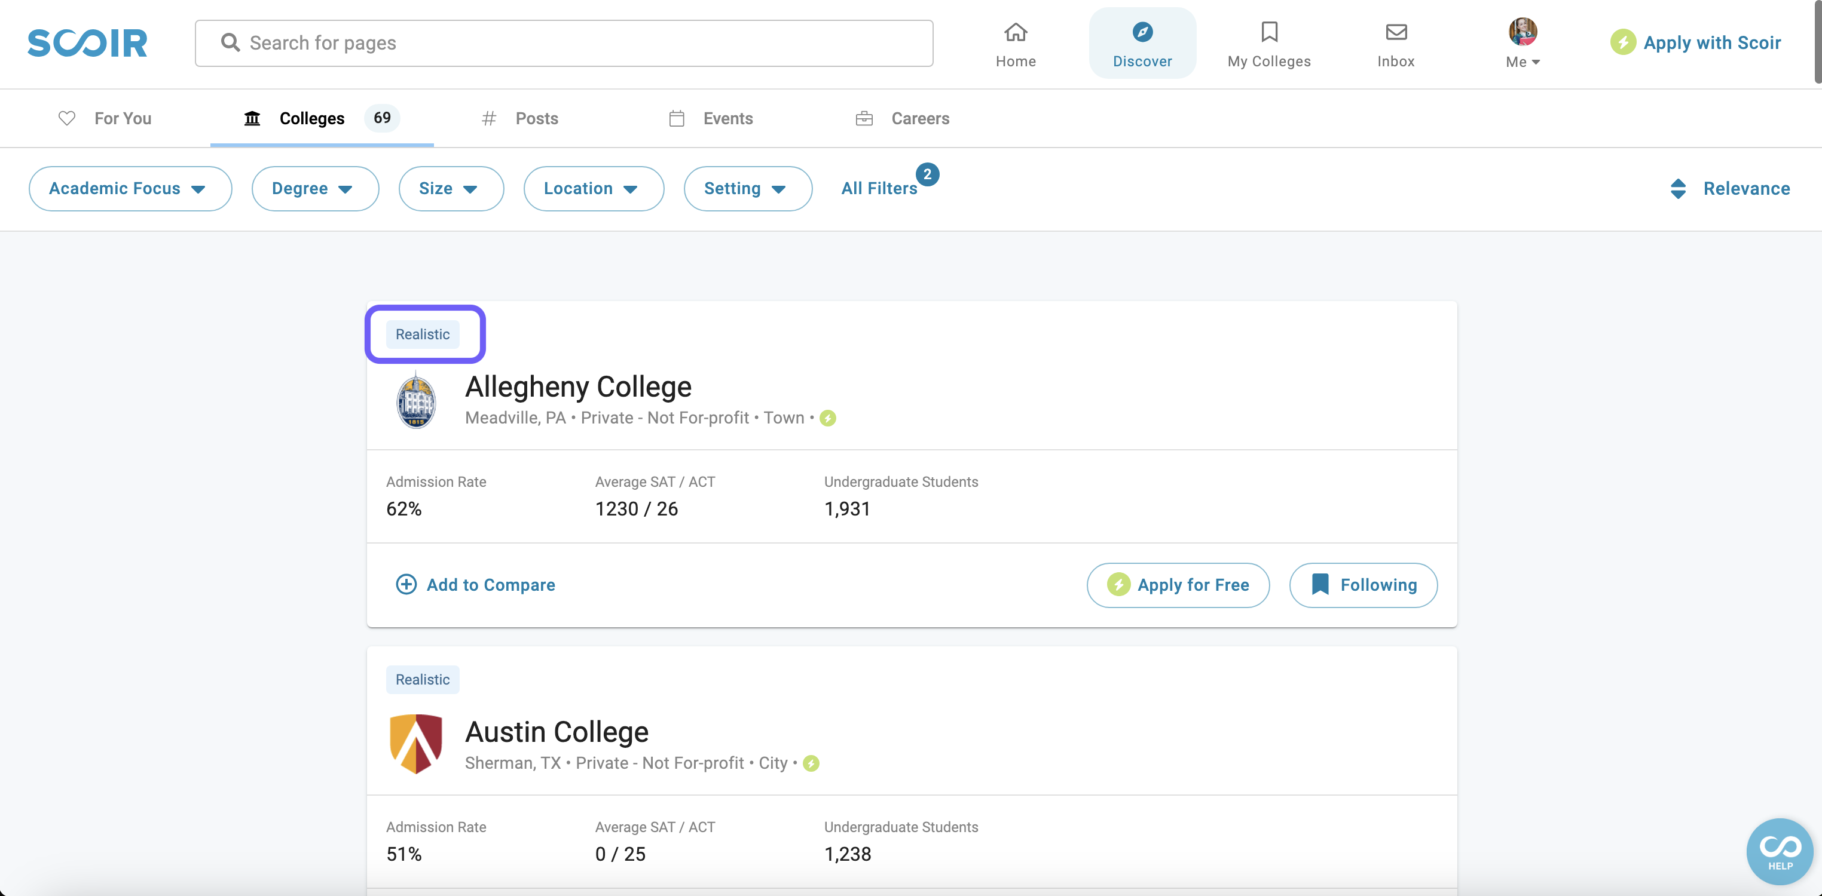Screen dimensions: 1822x896
Task: Open All Filters panel
Action: tap(879, 189)
